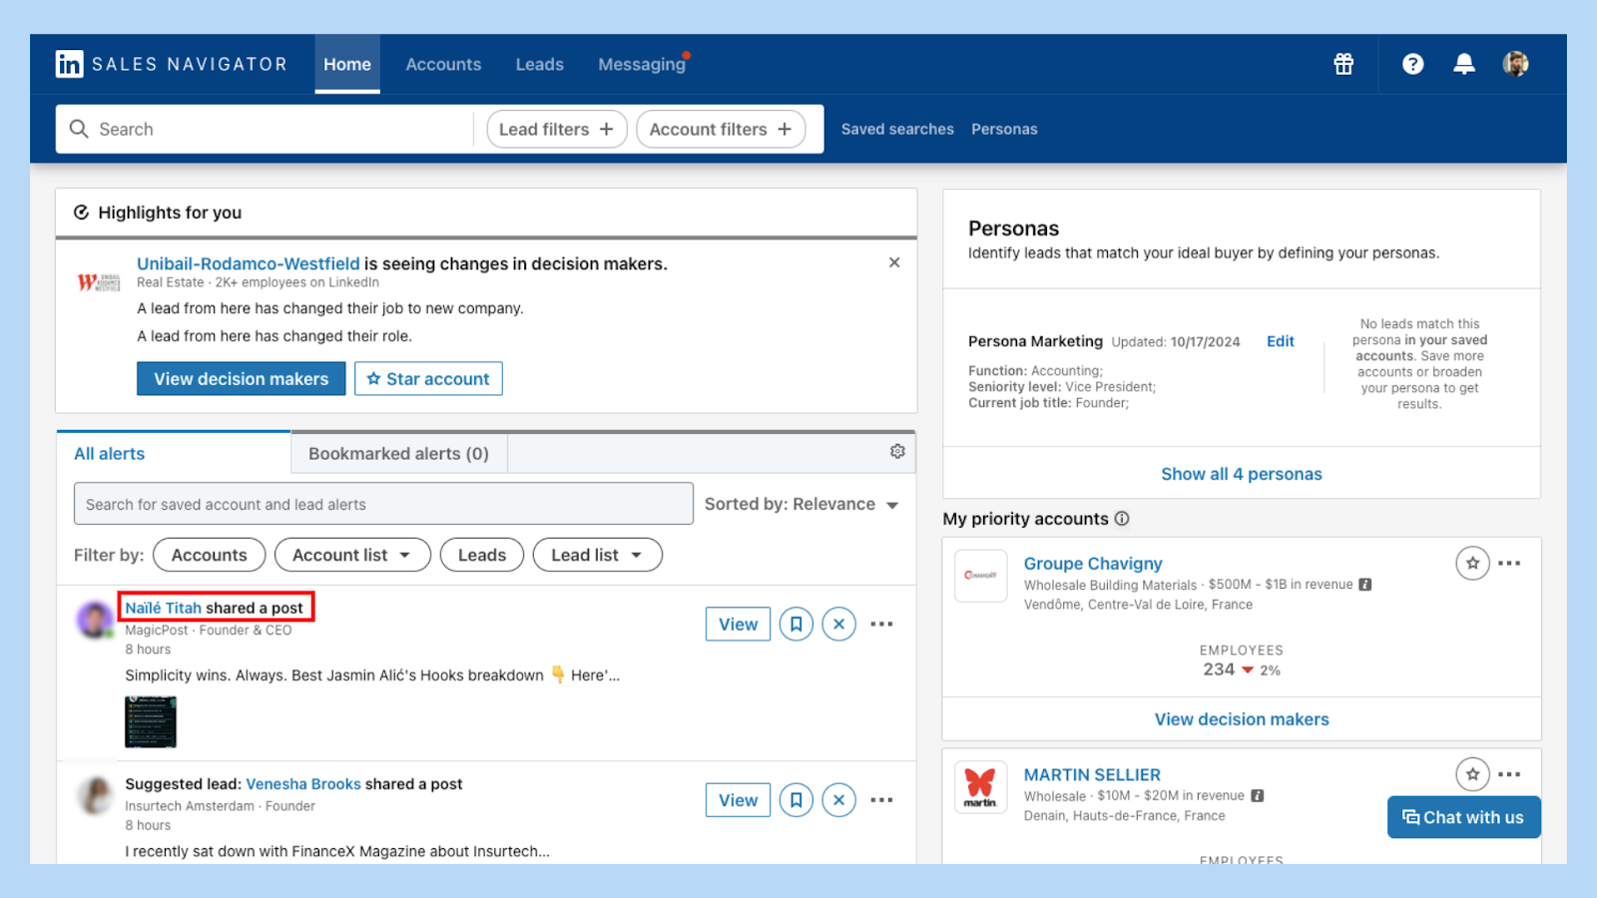The height and width of the screenshot is (898, 1597).
Task: Open Nailé Titah post thumbnail
Action: click(x=151, y=721)
